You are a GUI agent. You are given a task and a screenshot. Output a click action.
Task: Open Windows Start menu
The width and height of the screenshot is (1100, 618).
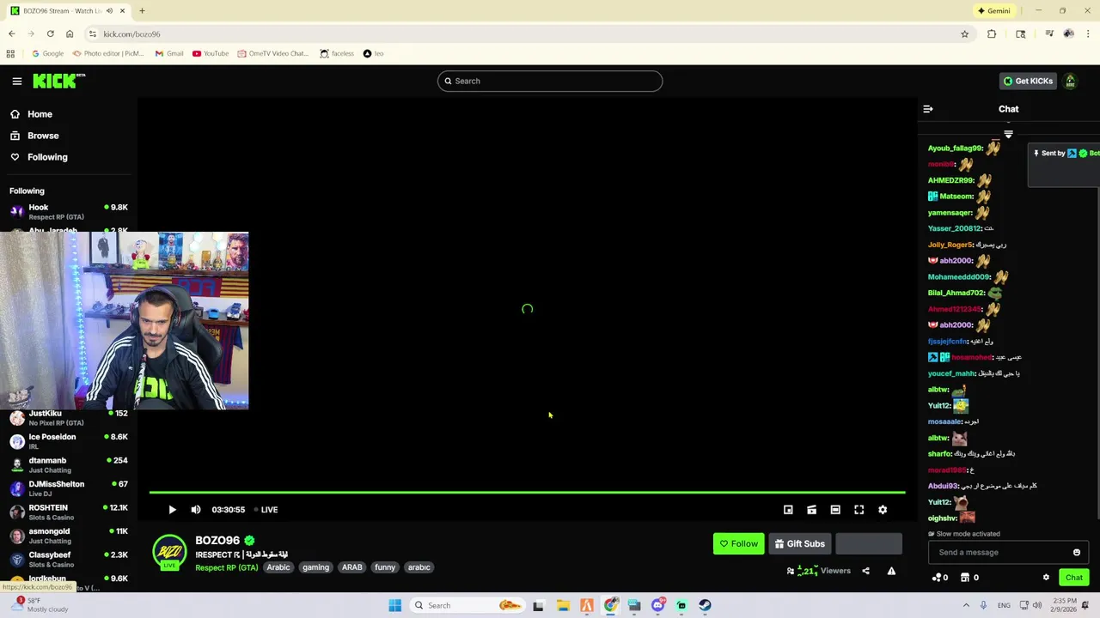coord(394,605)
